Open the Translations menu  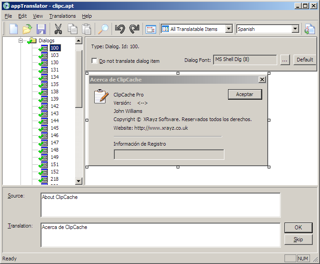62,16
